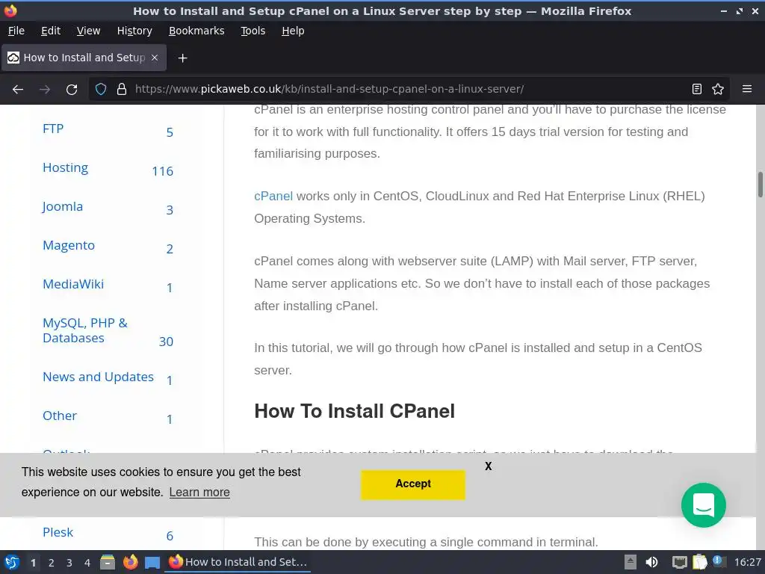Open the View menu
Viewport: 765px width, 574px height.
tap(88, 31)
